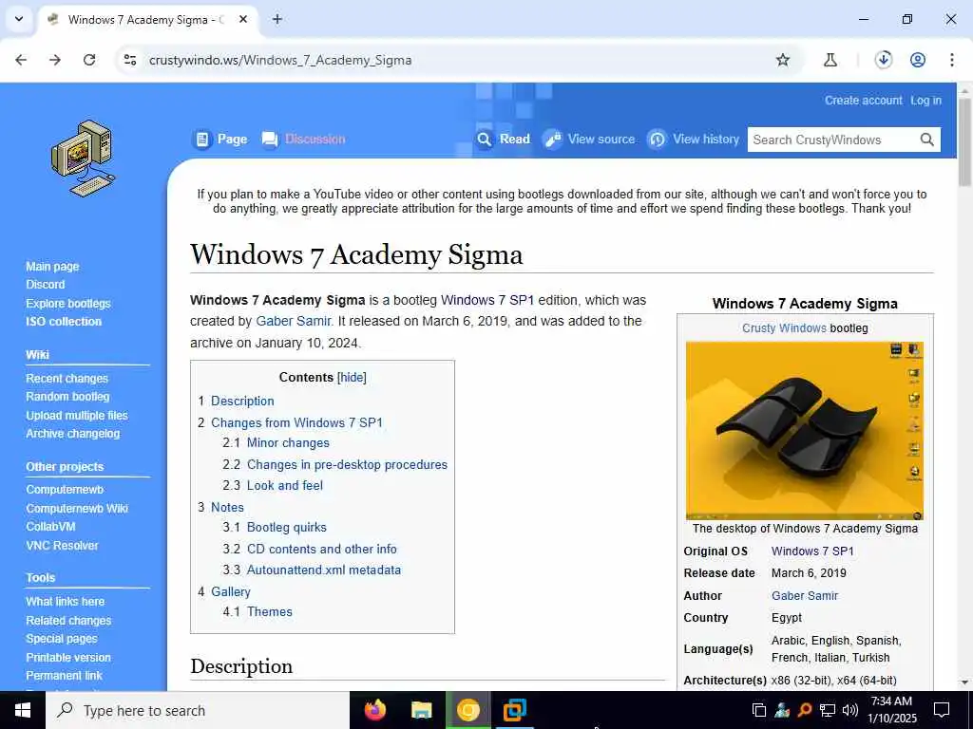The width and height of the screenshot is (973, 729).
Task: Open Crusty Windows link in infobox
Action: coord(784,327)
